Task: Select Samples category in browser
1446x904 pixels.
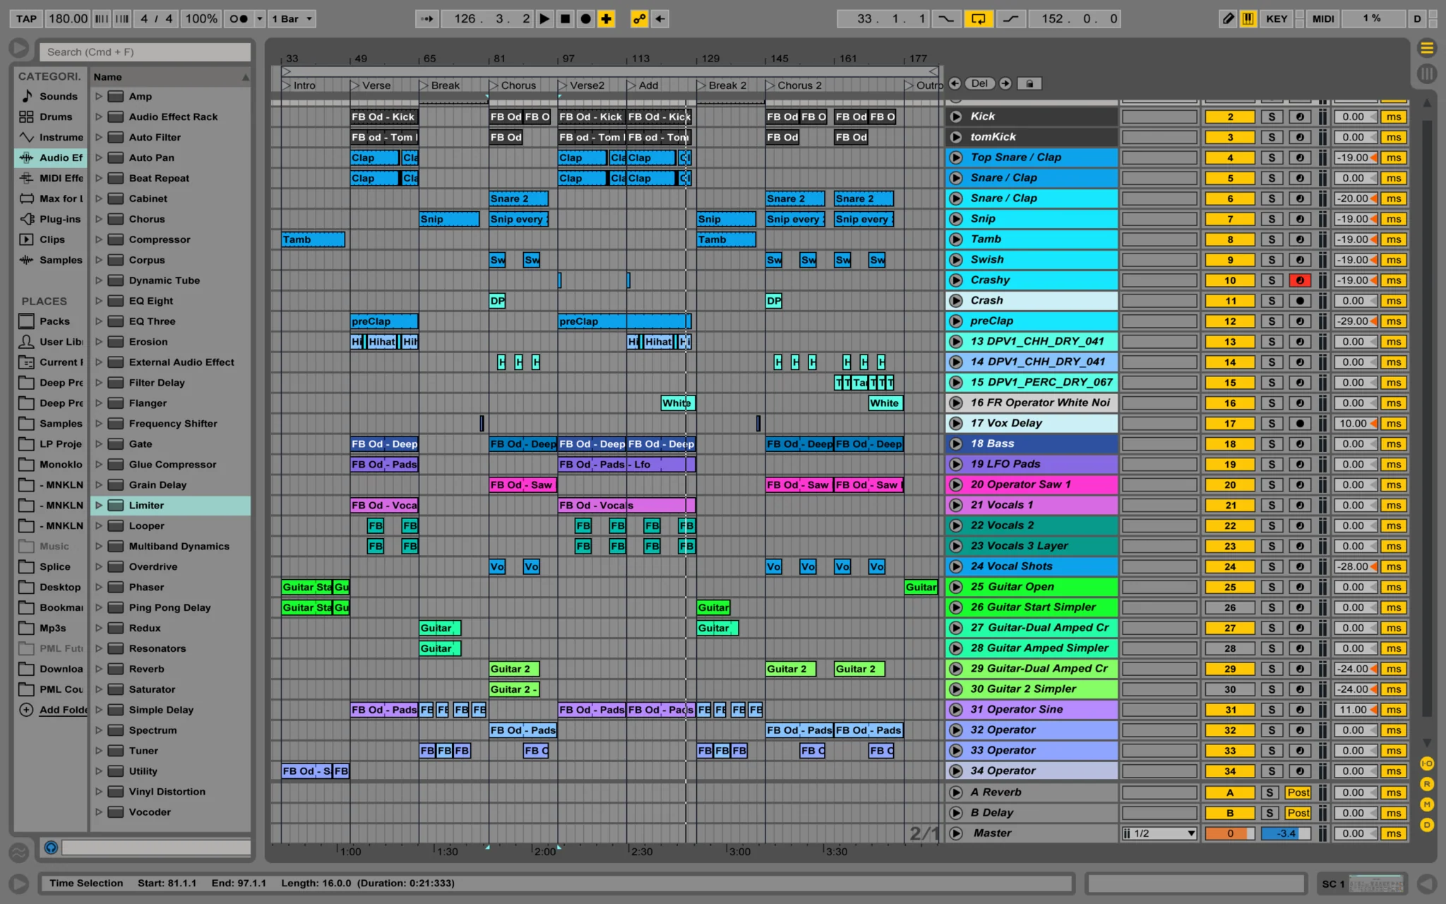Action: (x=49, y=260)
